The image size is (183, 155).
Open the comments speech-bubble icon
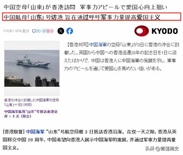tap(34, 31)
